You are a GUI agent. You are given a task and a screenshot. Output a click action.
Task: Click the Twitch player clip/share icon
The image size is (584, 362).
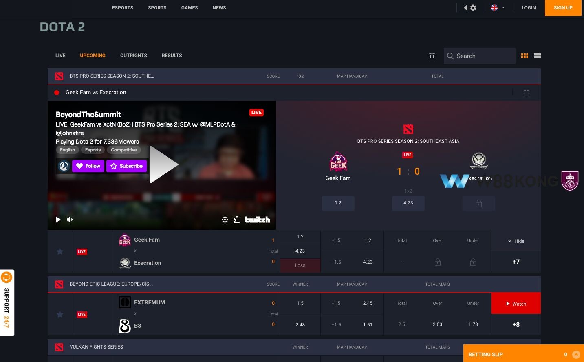point(237,220)
